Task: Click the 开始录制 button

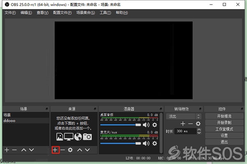Action: (224, 122)
